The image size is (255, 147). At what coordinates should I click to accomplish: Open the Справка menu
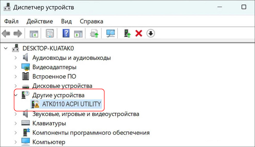coord(91,21)
